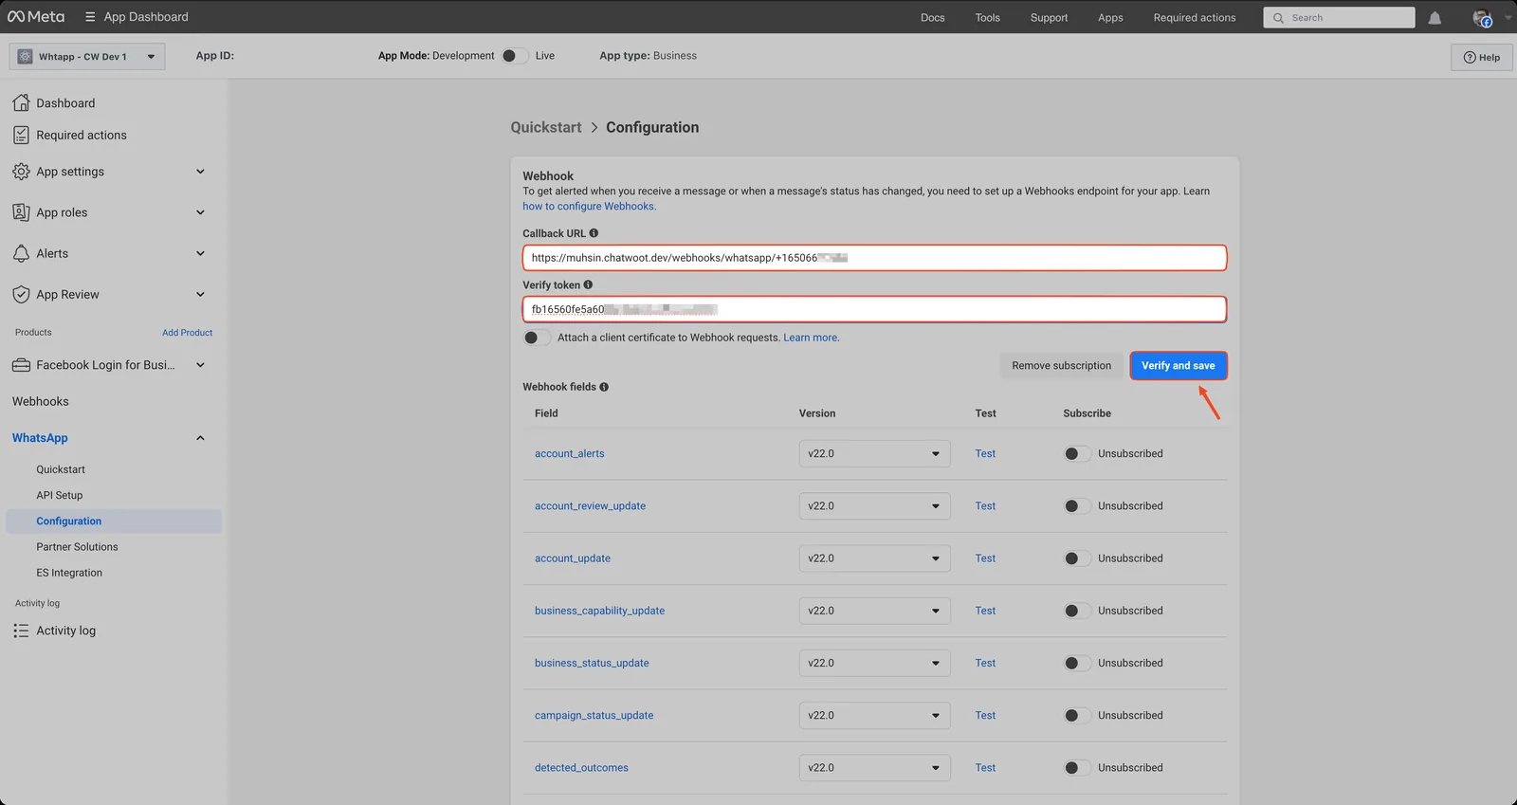Open version dropdown for business_status_update

(x=874, y=663)
